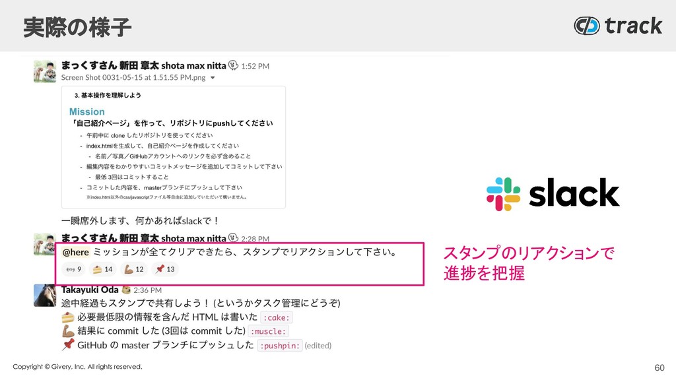Click the message text 一瞬席外します、何かあればslackで！

coord(140,221)
